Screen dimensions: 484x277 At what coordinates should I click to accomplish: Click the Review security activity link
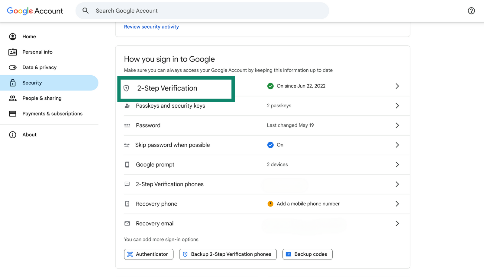tap(151, 27)
